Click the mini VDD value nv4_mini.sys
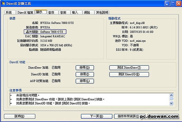182x122 pixels. 138,41
